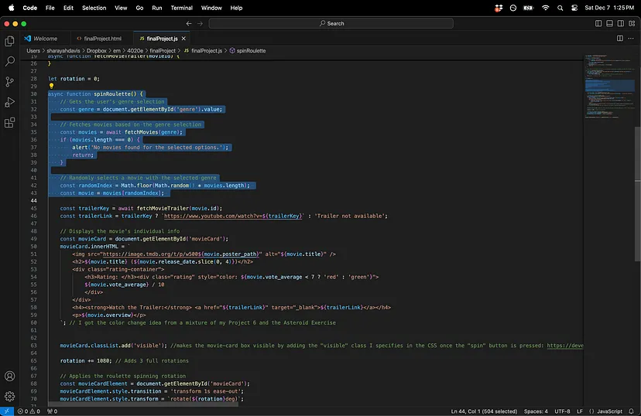Open the Source Control panel
Viewport: 641px width, 416px height.
[x=10, y=82]
